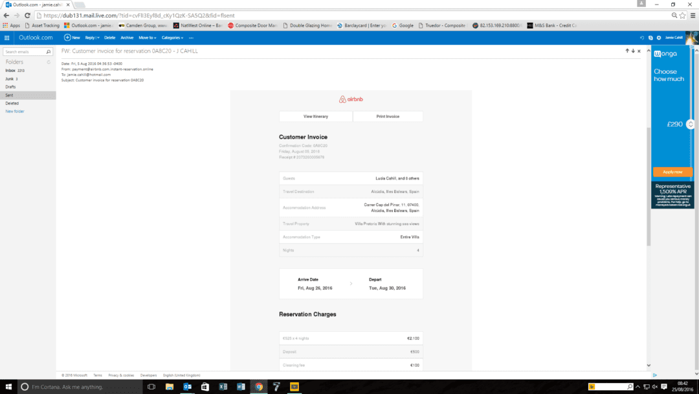Open the Outlook app launcher grid
This screenshot has height=394, width=699.
point(6,38)
